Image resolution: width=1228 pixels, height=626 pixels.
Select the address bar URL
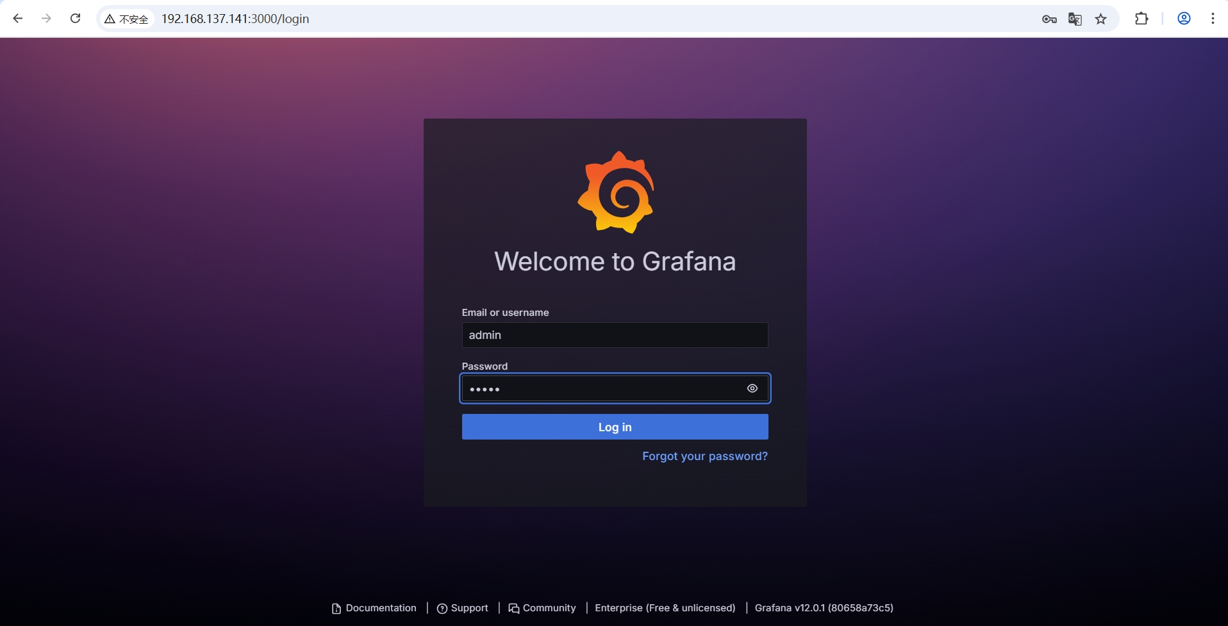[x=235, y=19]
